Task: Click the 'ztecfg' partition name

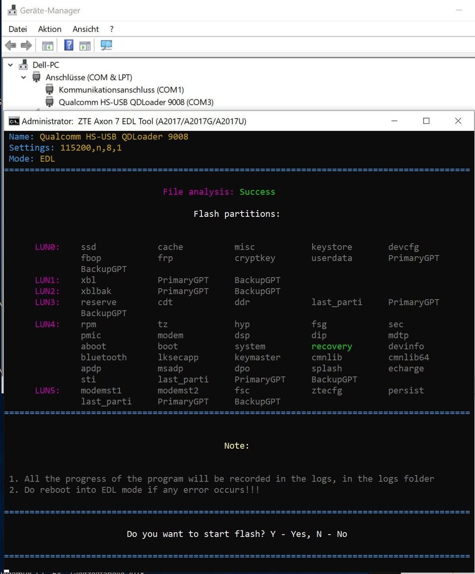Action: click(327, 391)
